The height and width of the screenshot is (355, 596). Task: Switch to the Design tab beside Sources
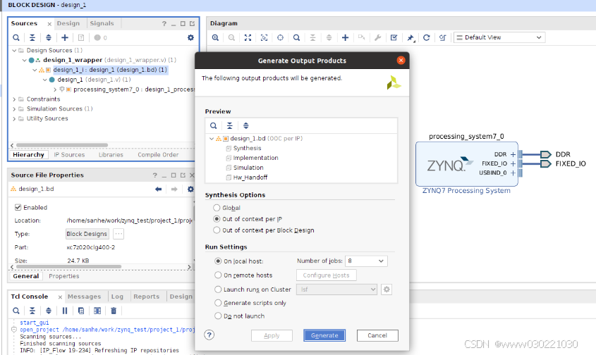(x=68, y=23)
